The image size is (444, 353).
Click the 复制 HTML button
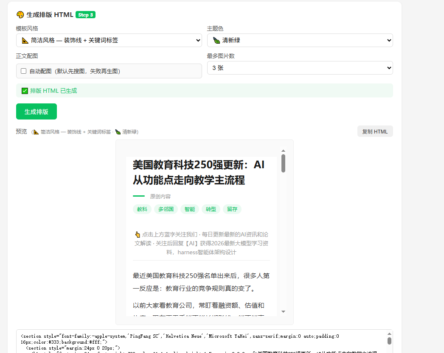coord(375,131)
